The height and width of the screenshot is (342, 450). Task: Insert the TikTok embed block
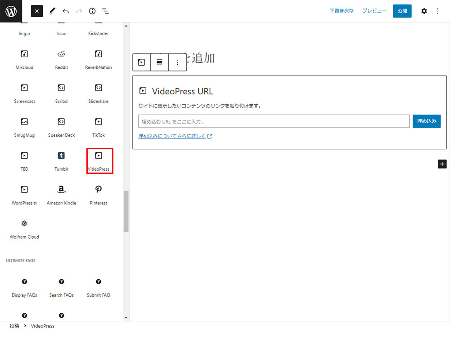[99, 127]
